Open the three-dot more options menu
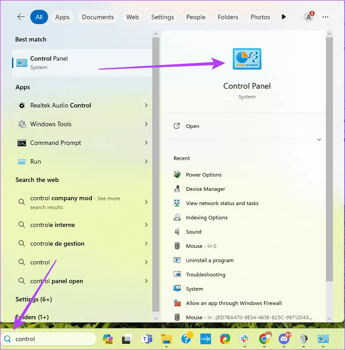Viewport: 345px width, 350px height. pos(325,17)
